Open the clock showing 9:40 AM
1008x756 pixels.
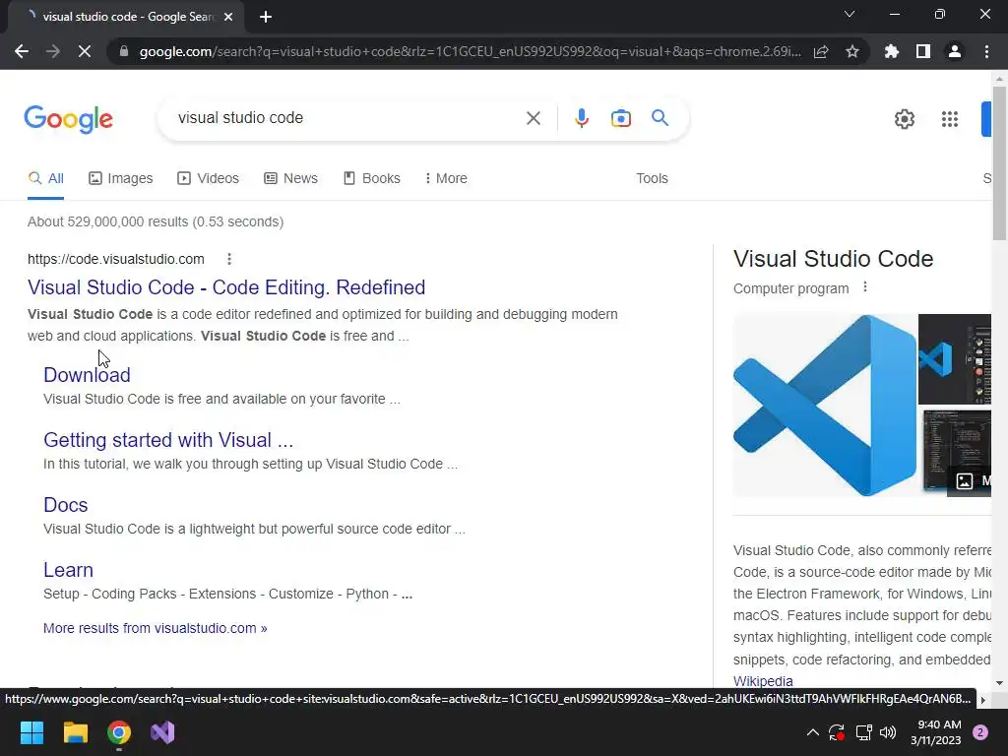click(935, 732)
